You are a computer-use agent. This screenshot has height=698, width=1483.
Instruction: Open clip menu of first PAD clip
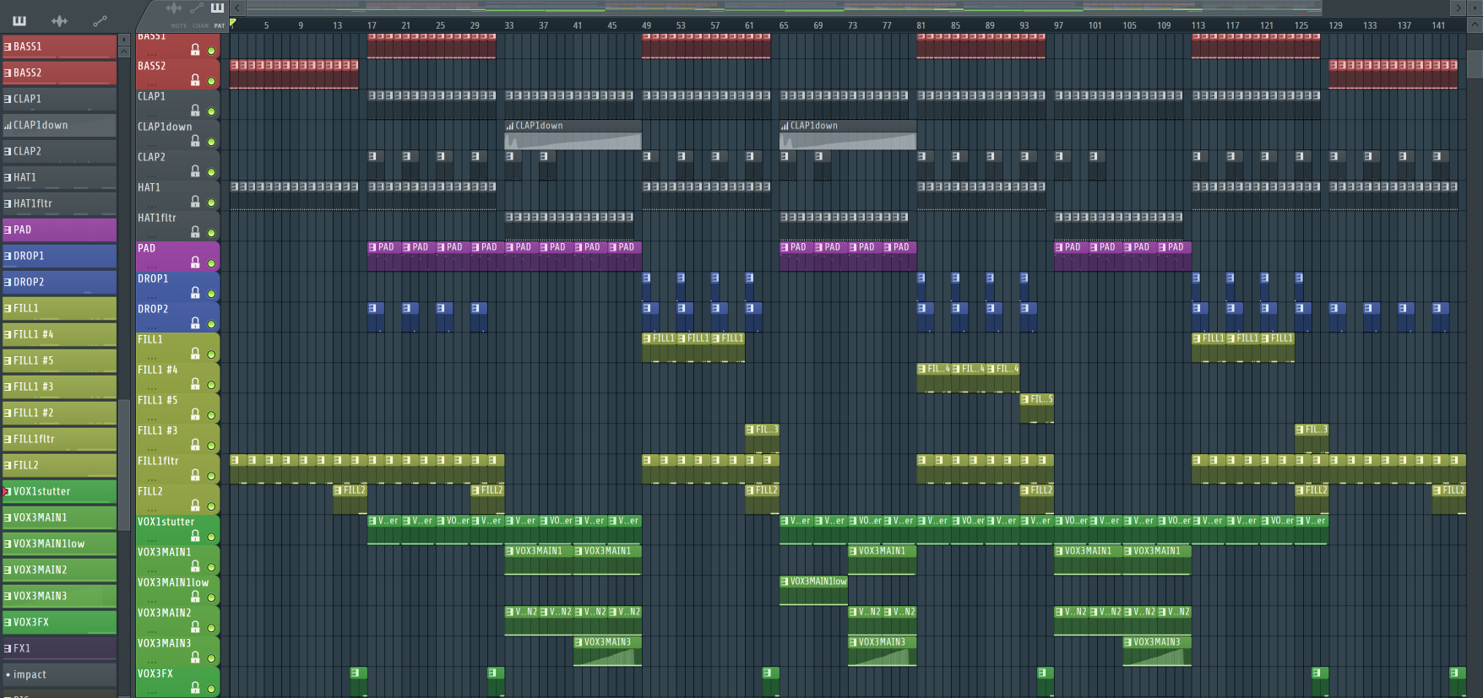372,247
